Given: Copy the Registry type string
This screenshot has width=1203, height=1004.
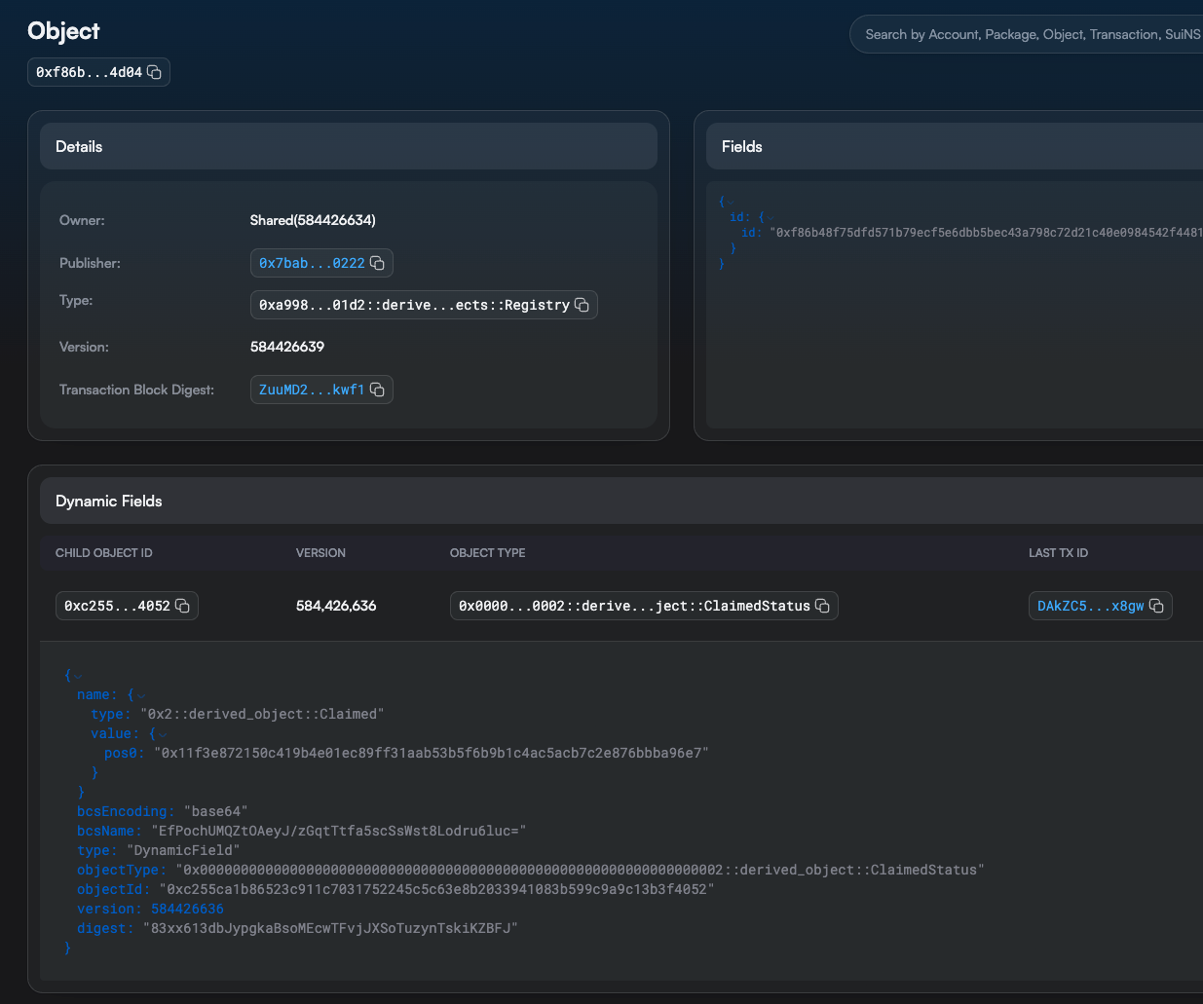Looking at the screenshot, I should tap(582, 305).
